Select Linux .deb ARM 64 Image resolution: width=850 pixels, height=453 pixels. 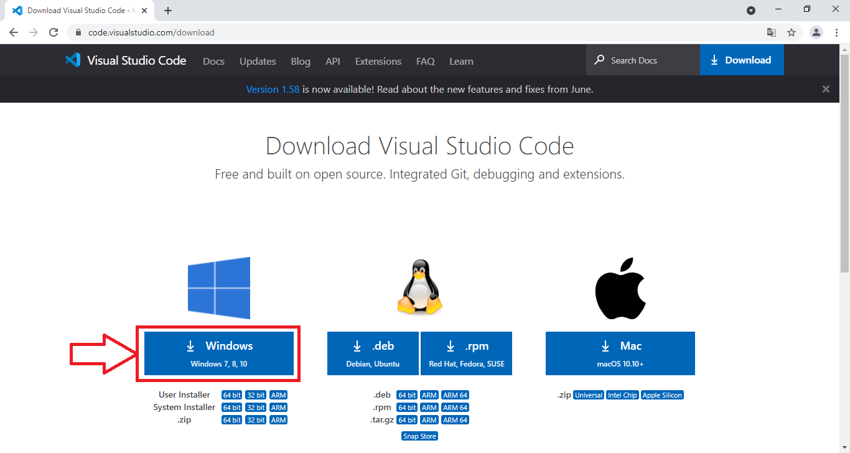(455, 395)
